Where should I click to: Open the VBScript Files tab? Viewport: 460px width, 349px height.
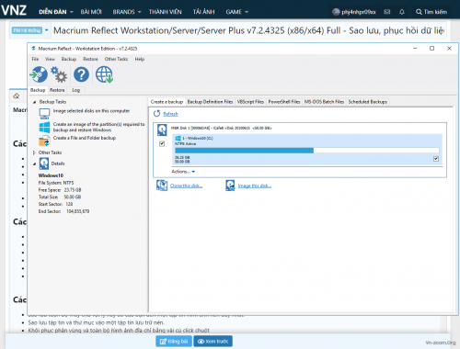pos(250,102)
